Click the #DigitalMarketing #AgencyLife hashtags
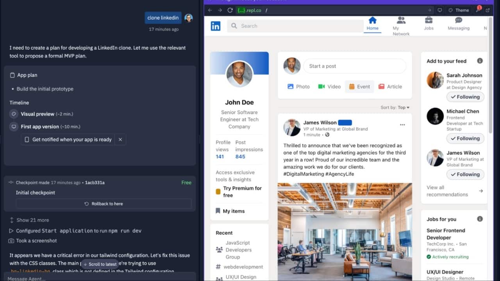This screenshot has height=281, width=500. click(x=319, y=174)
